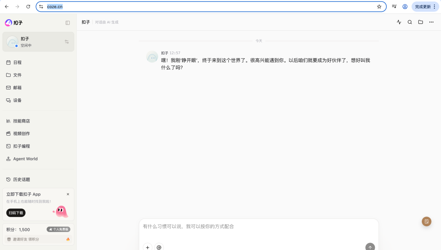
Task: Click the 扣子 logo in sidebar
Action: 14,23
